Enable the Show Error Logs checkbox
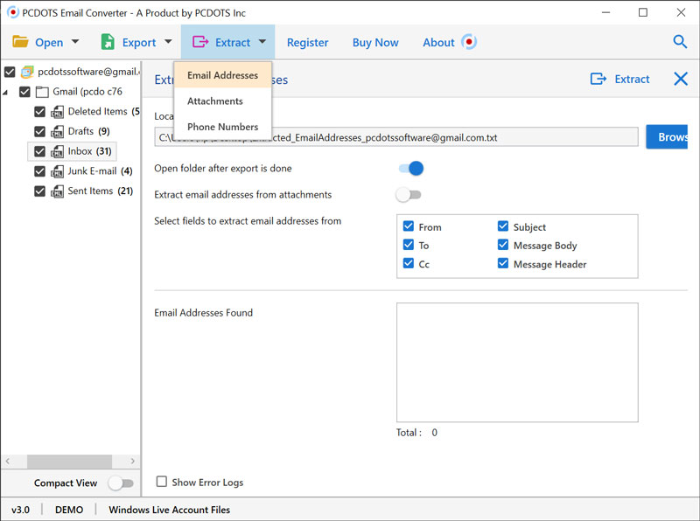Screen dimensions: 700x521 pyautogui.click(x=162, y=482)
